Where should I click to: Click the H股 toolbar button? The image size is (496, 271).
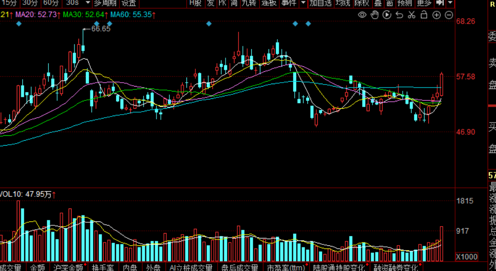pyautogui.click(x=195, y=3)
